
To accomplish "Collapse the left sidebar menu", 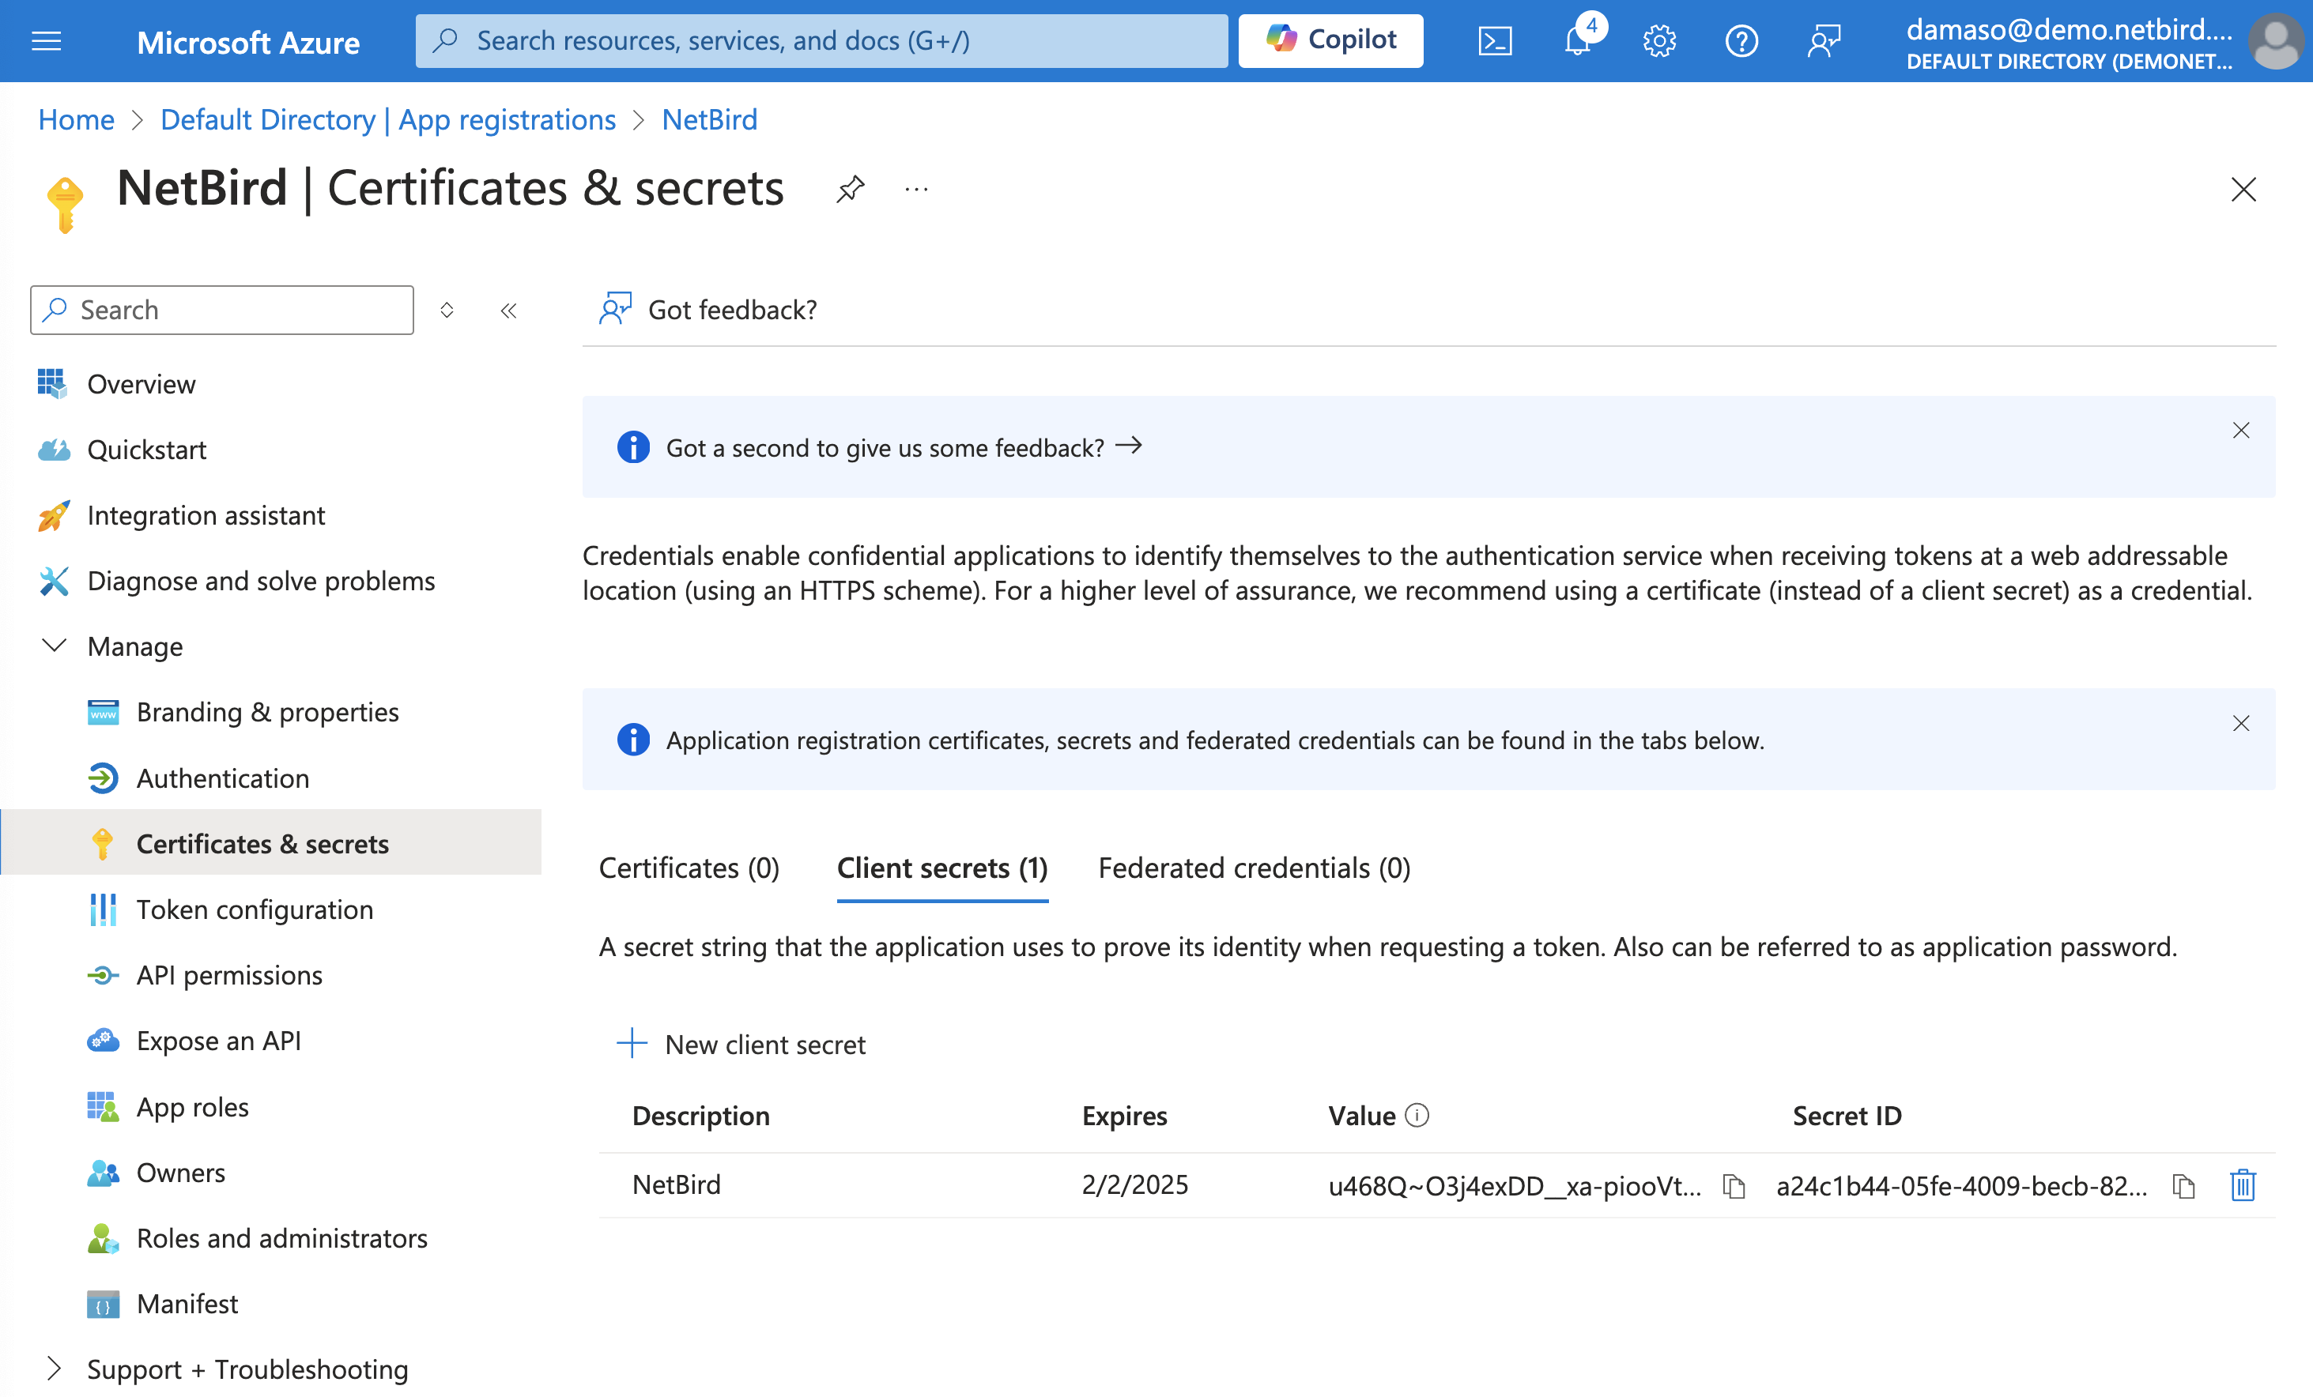I will coord(509,311).
